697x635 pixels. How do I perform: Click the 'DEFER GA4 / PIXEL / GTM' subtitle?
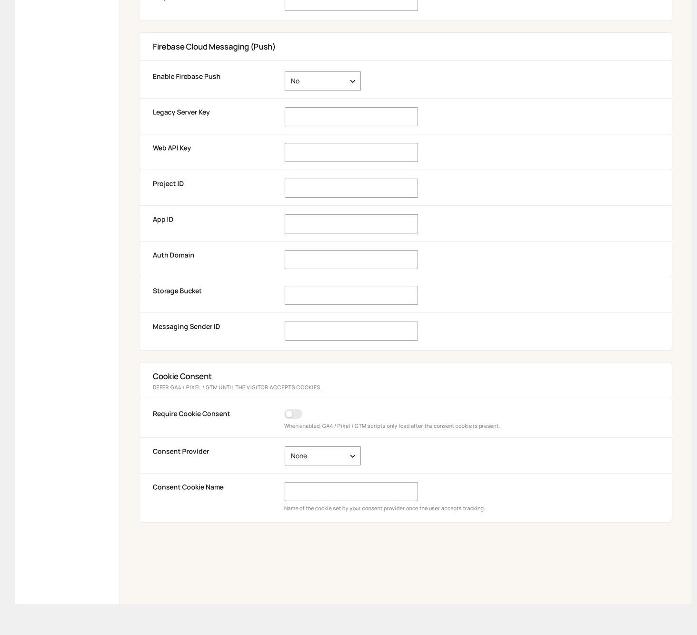click(237, 387)
